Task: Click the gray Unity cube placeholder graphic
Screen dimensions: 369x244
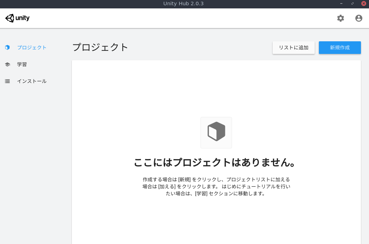Action: click(216, 132)
